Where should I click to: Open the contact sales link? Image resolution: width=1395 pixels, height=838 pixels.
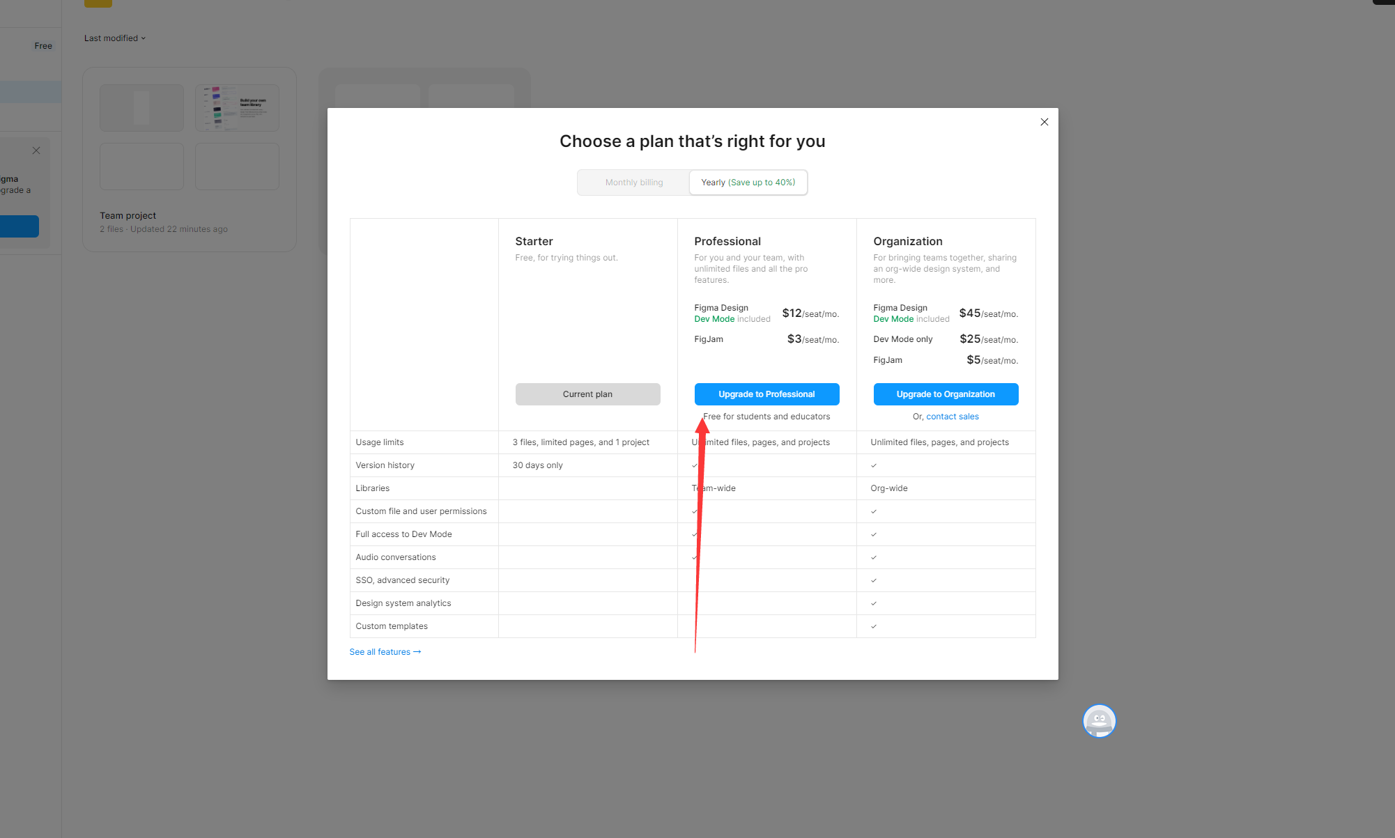pyautogui.click(x=953, y=417)
